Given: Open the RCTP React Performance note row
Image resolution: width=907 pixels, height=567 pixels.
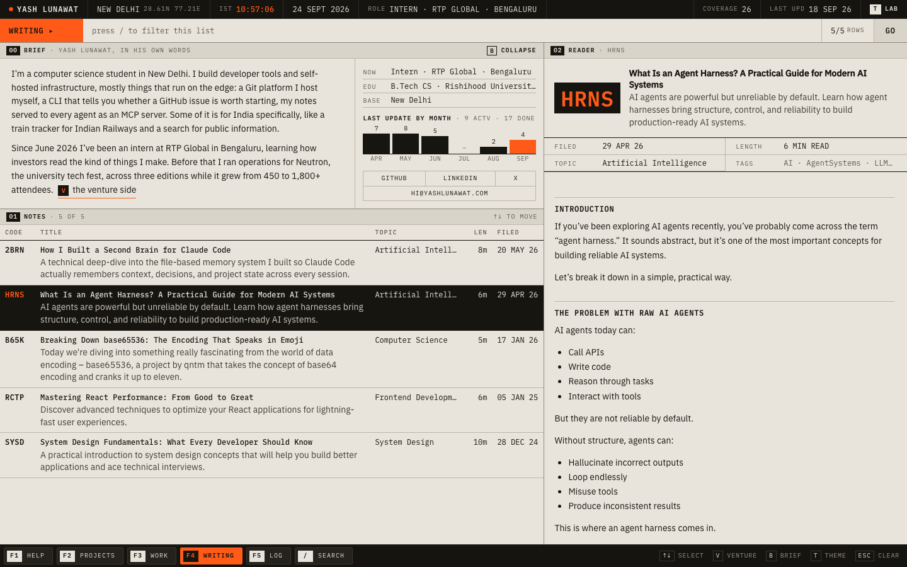Looking at the screenshot, I should (x=271, y=410).
